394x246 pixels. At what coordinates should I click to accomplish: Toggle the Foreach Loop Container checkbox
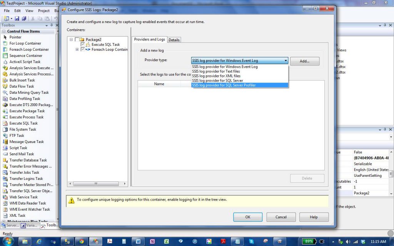click(x=83, y=50)
